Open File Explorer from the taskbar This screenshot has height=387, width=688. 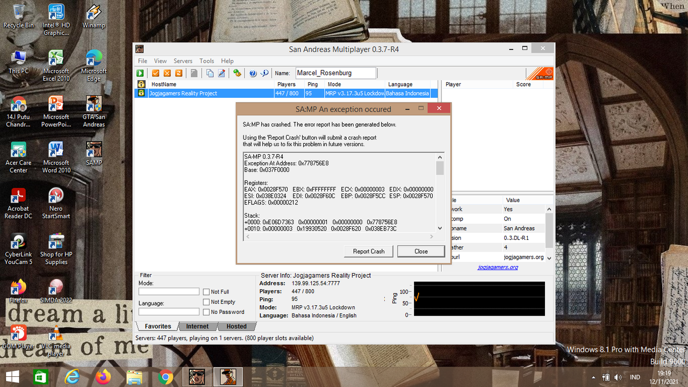click(134, 377)
